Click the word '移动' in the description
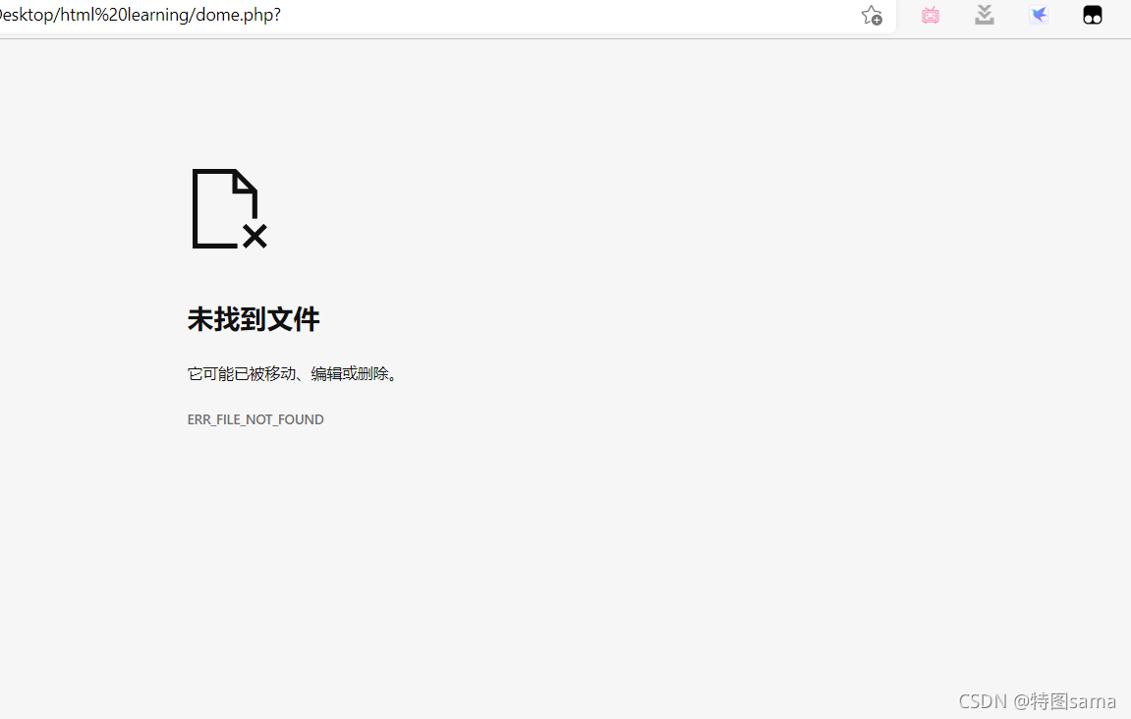 [x=280, y=374]
